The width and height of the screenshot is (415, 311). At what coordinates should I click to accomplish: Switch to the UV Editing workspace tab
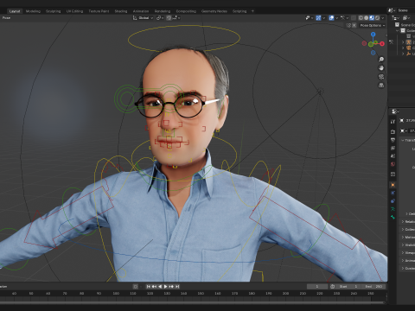click(x=74, y=11)
